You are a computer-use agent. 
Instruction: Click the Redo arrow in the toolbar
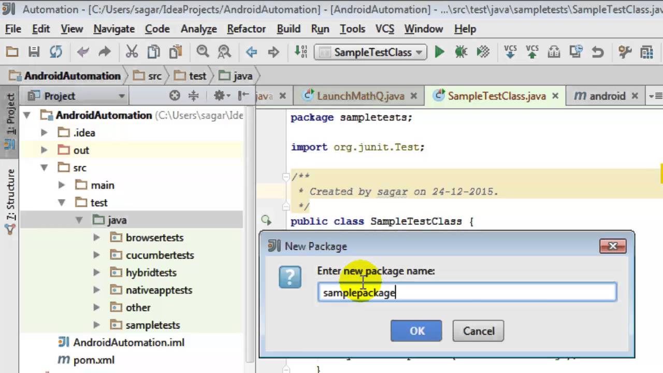click(x=105, y=52)
